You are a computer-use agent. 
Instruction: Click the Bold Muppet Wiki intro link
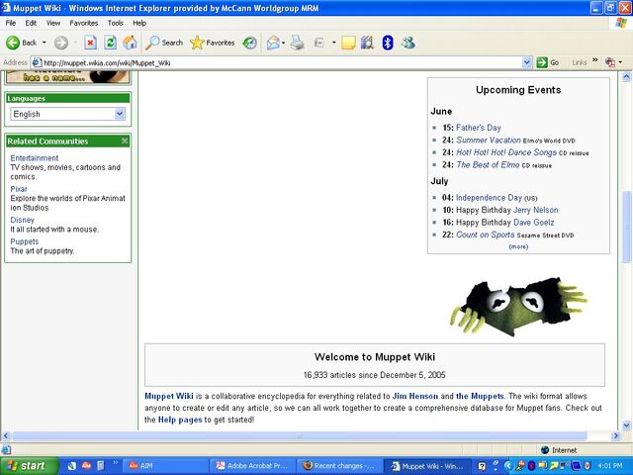click(169, 396)
